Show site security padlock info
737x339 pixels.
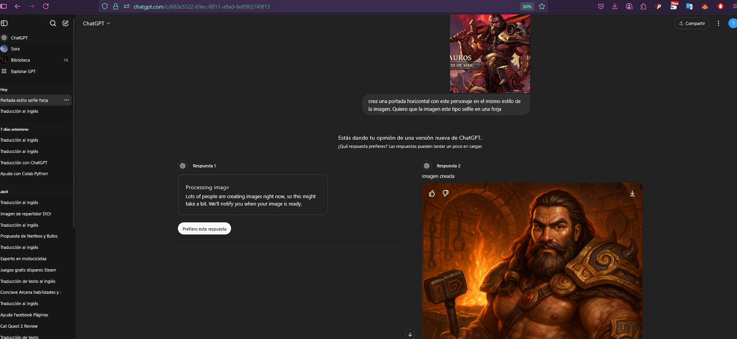115,6
